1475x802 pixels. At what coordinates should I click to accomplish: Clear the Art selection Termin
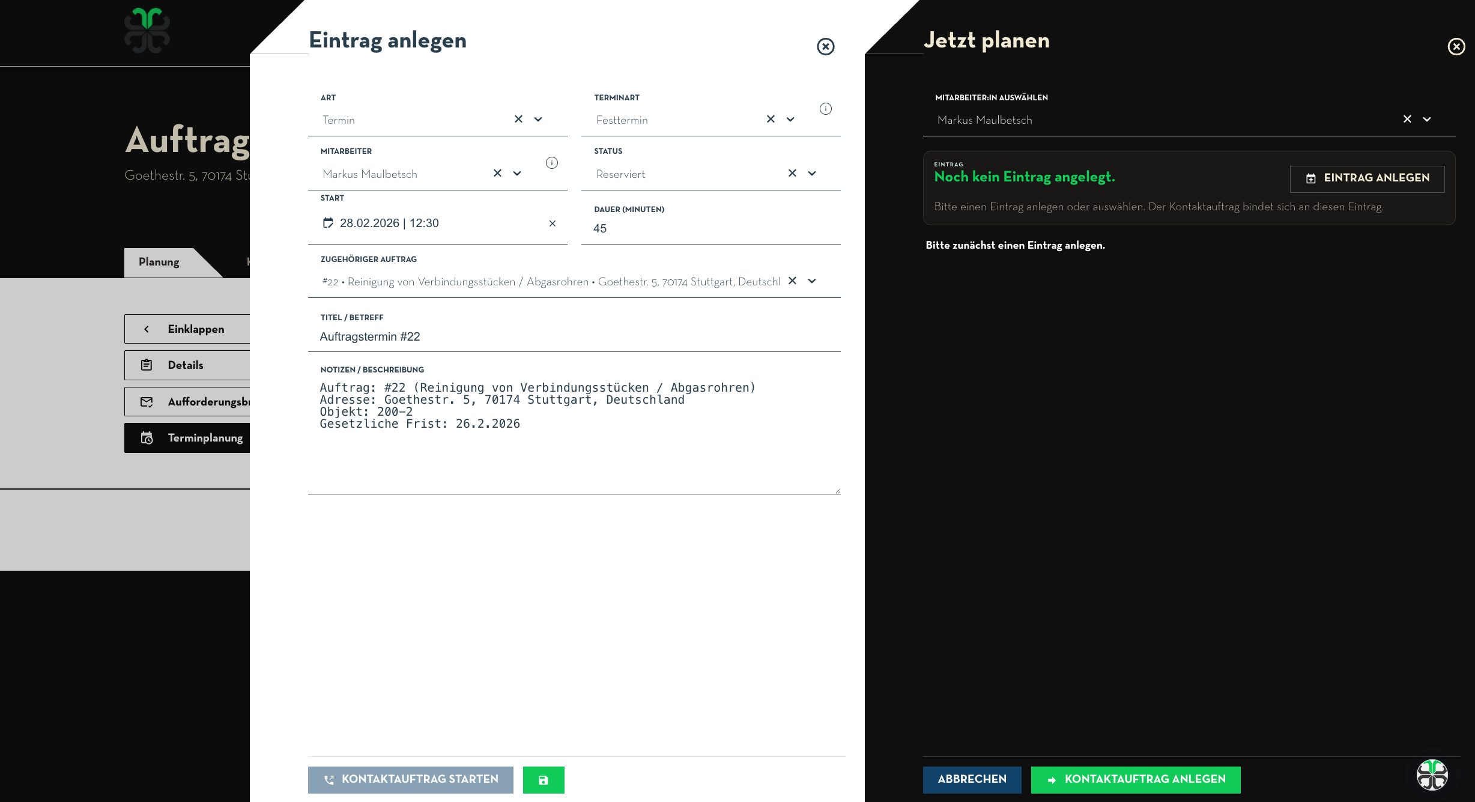518,119
